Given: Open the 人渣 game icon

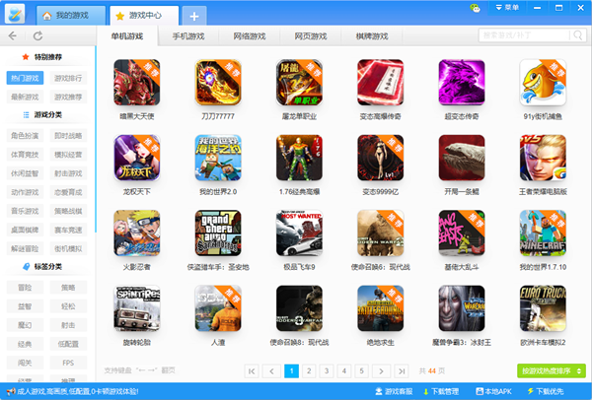Looking at the screenshot, I should (218, 308).
